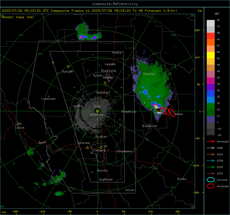Click the storm tops label 5.4
This screenshot has height=215, width=230.
click(x=158, y=110)
